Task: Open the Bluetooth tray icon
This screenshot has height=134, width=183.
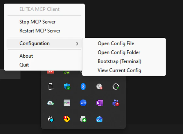Action: (x=83, y=87)
